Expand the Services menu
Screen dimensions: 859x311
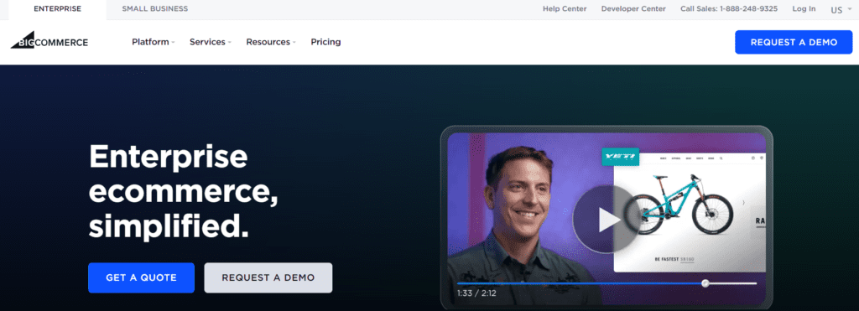(211, 42)
